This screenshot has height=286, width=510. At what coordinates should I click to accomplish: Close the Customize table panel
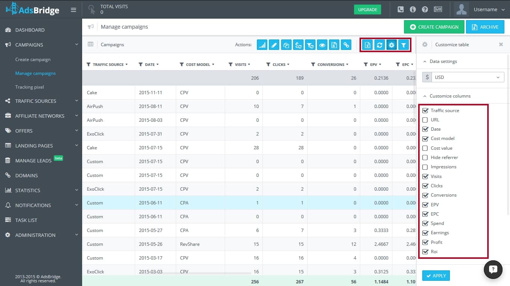(x=501, y=44)
